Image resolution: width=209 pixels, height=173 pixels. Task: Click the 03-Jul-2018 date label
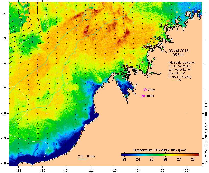tap(178, 51)
